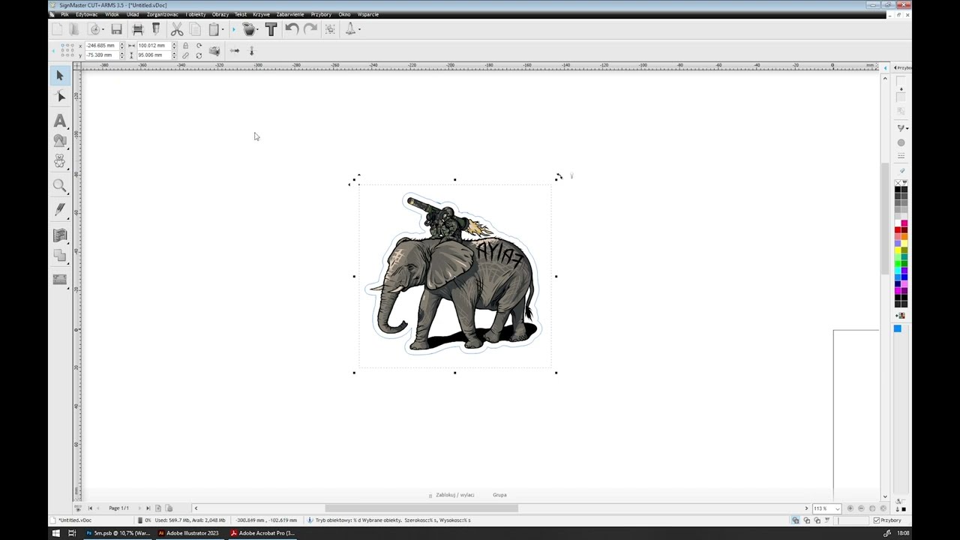Click the elephant sticker image on canvas
Image resolution: width=960 pixels, height=540 pixels.
pyautogui.click(x=454, y=274)
